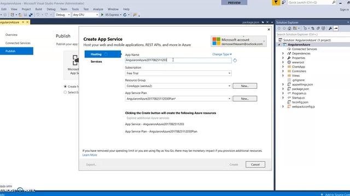Screen dimensions: 350x196
Task: Click the browser Refresh icon in toolbar
Action: click(125, 15)
